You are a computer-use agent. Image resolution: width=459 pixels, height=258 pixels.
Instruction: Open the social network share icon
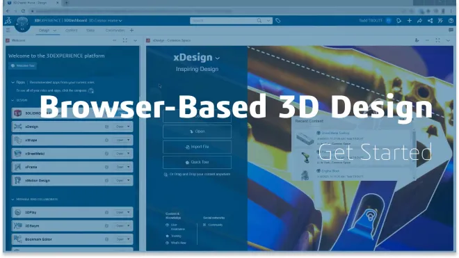tap(430, 20)
